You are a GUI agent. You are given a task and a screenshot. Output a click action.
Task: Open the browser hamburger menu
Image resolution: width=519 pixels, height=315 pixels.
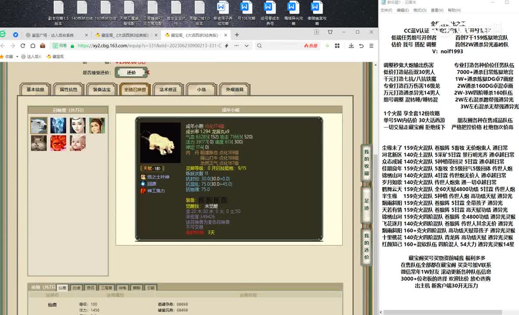(x=372, y=45)
